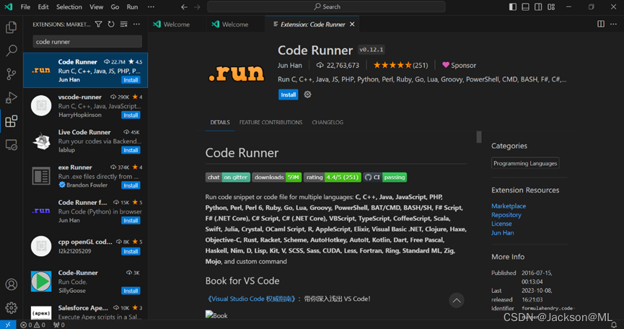The width and height of the screenshot is (624, 329).
Task: Toggle the primary side bar layout icon
Action: [513, 6]
